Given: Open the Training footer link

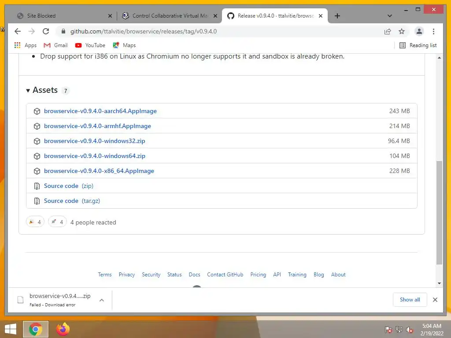Looking at the screenshot, I should pyautogui.click(x=297, y=275).
